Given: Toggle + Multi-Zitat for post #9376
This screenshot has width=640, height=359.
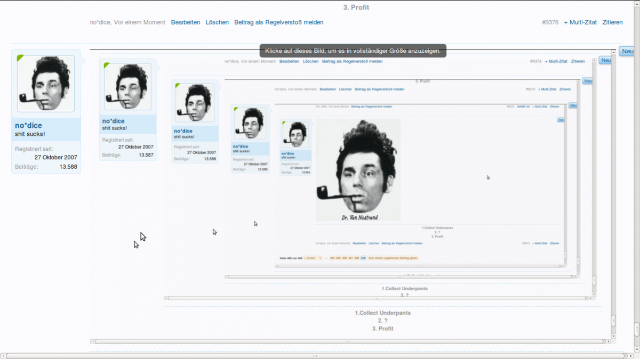Looking at the screenshot, I should 580,22.
